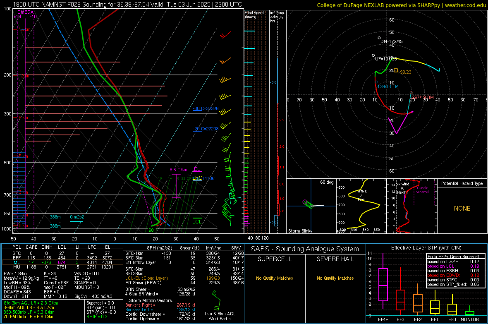Viewport: 488px width, 324px height.
Task: Click the Supercell = 0.0 parameter
Action: click(100, 303)
